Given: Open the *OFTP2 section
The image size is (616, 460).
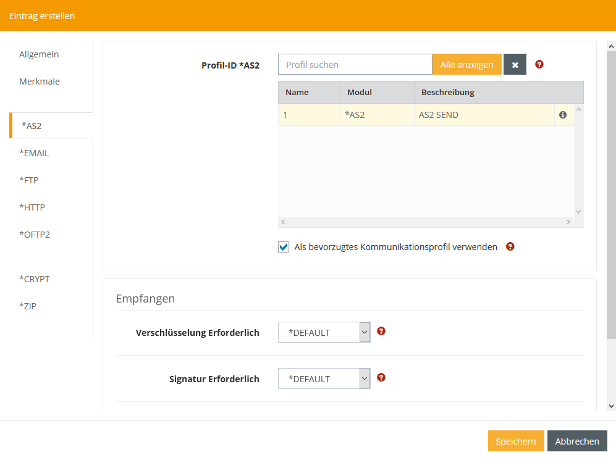Looking at the screenshot, I should [x=35, y=235].
